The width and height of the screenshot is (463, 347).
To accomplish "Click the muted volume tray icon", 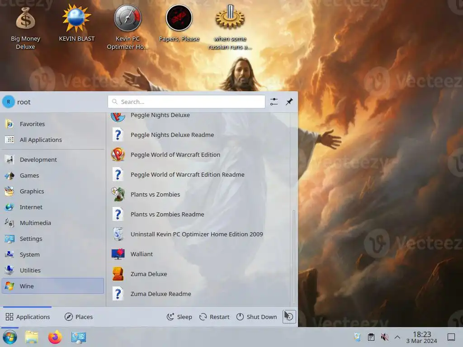I will [x=384, y=337].
